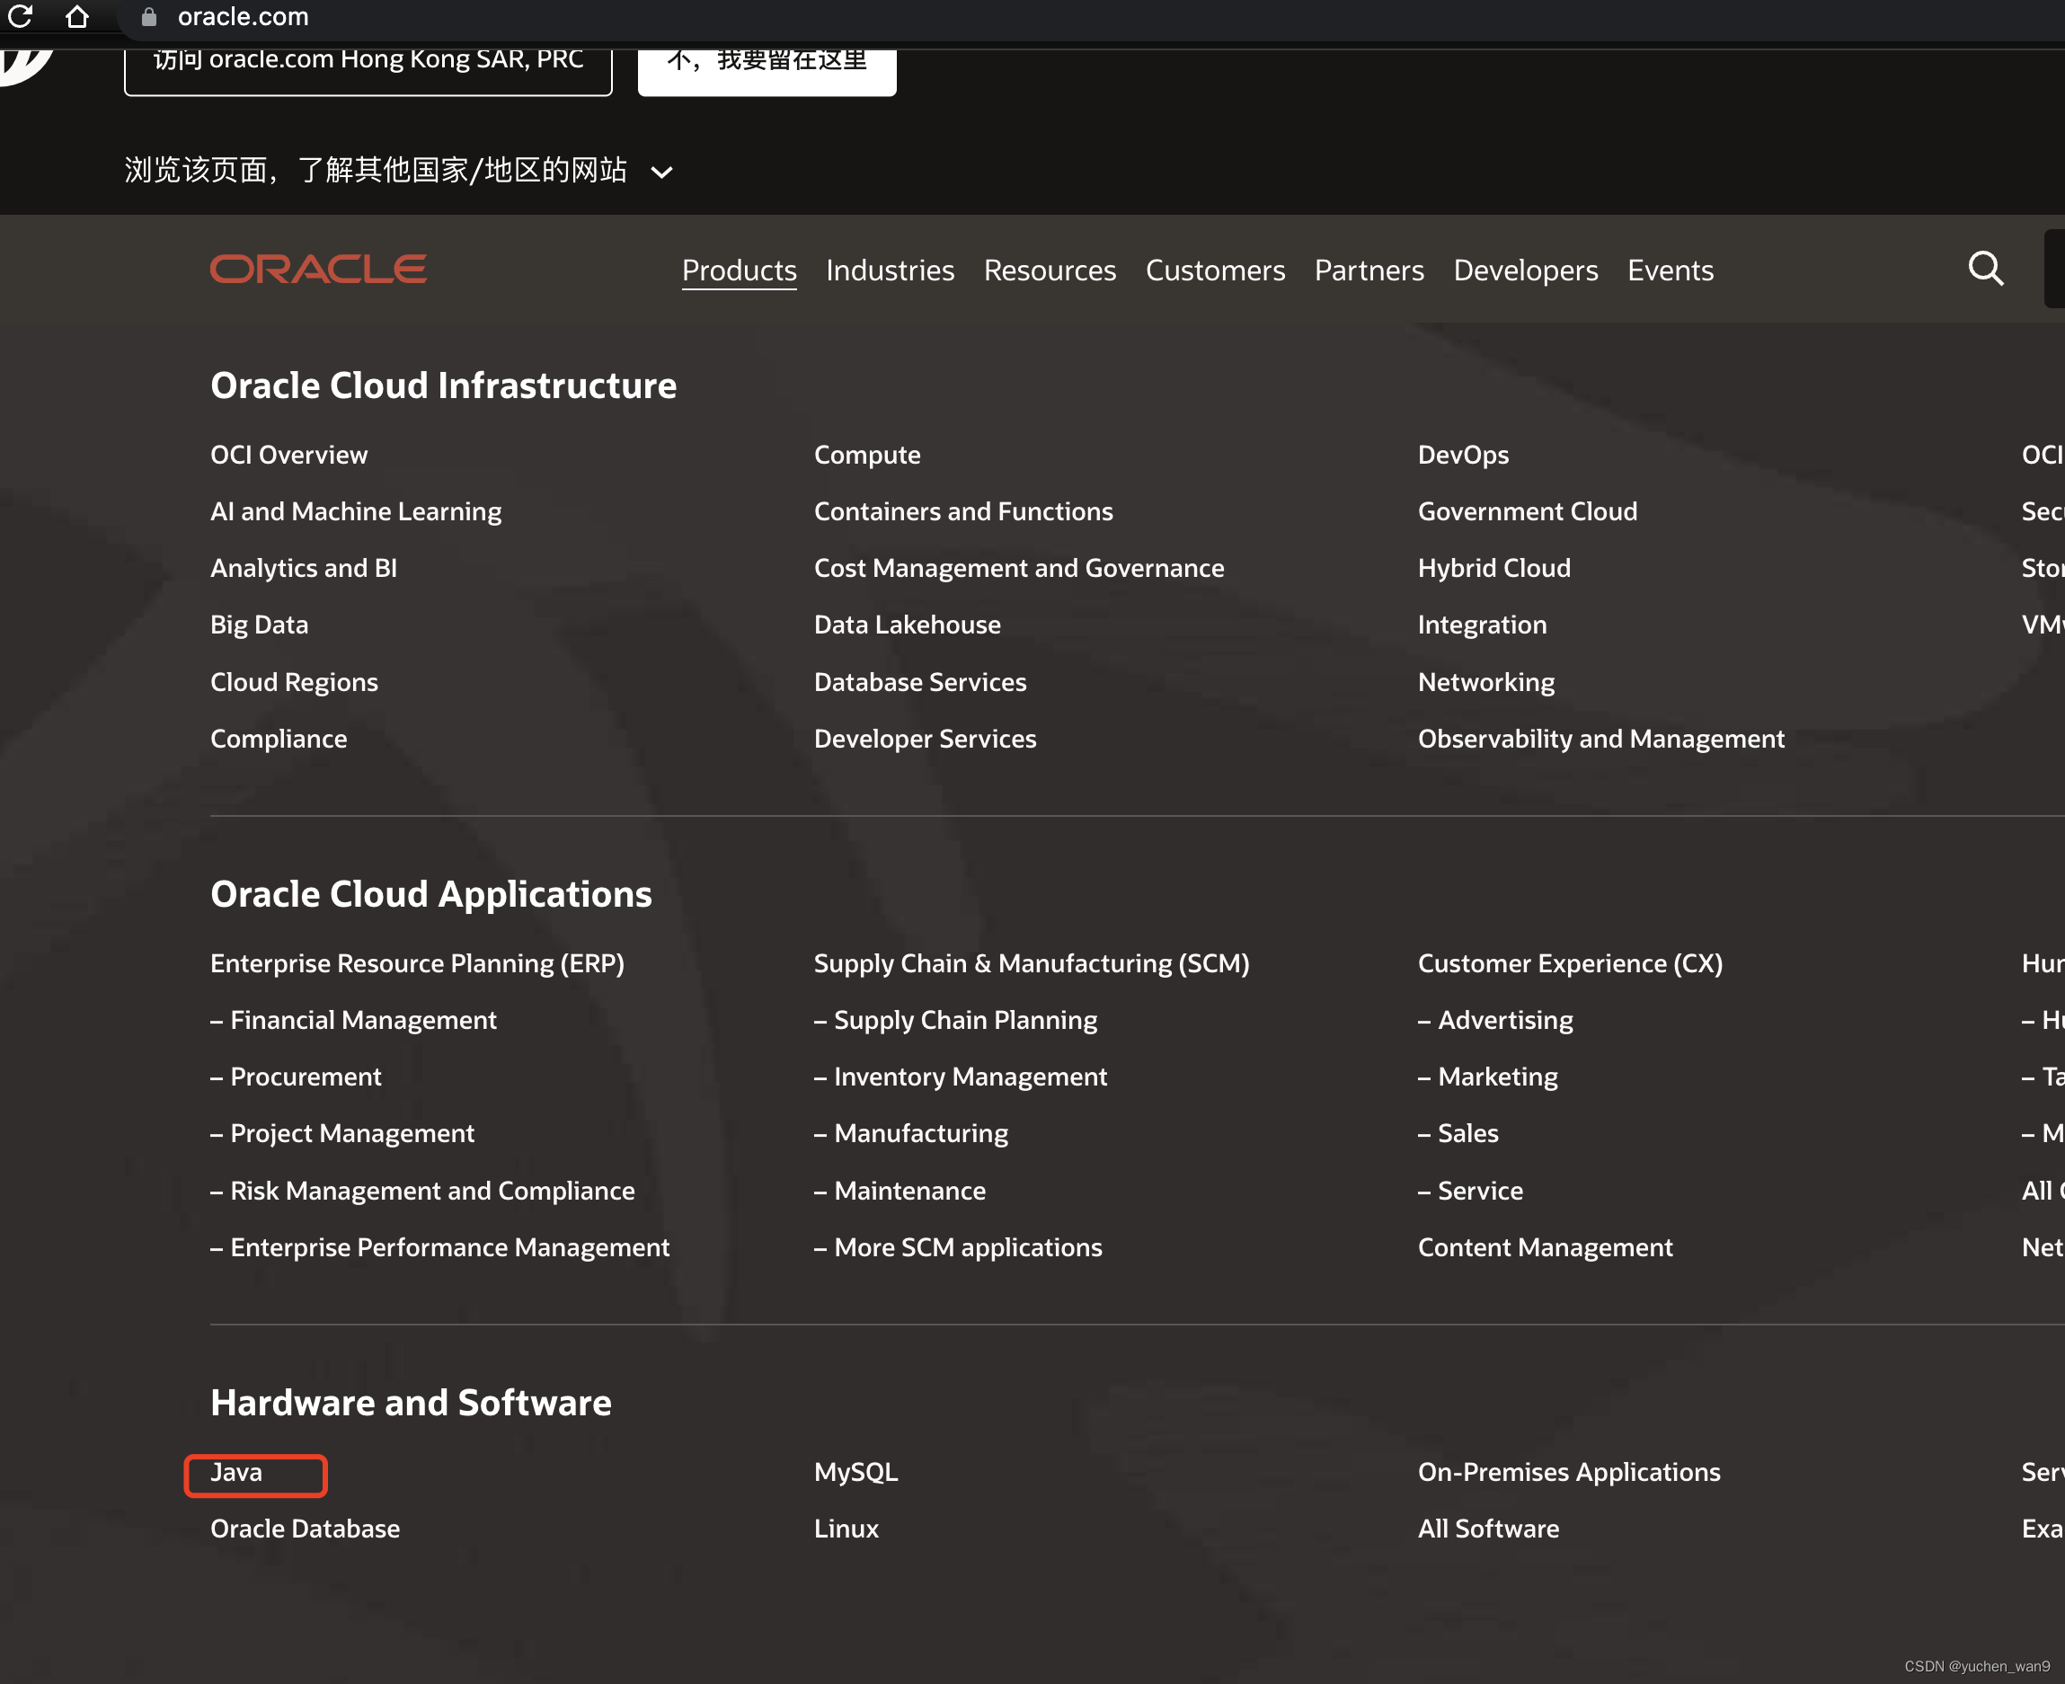2065x1684 pixels.
Task: Open the Events menu item
Action: click(1670, 270)
